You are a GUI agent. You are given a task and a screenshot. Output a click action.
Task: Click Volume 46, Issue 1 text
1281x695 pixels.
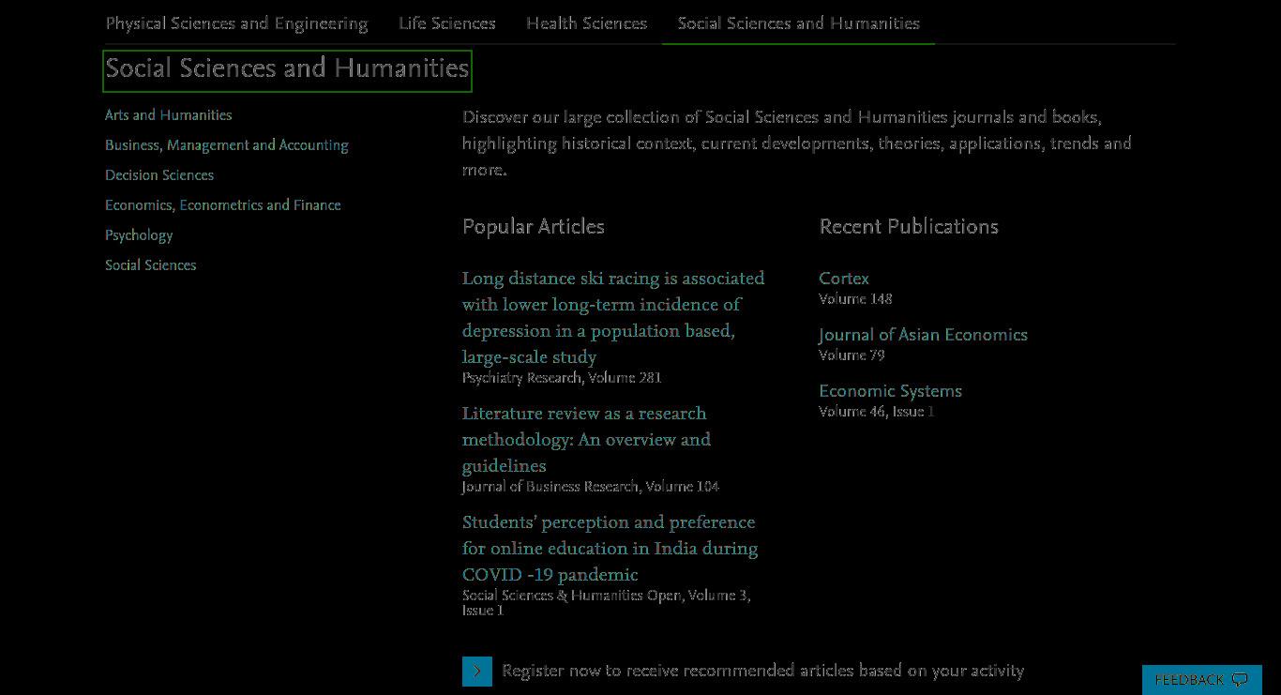(x=877, y=412)
